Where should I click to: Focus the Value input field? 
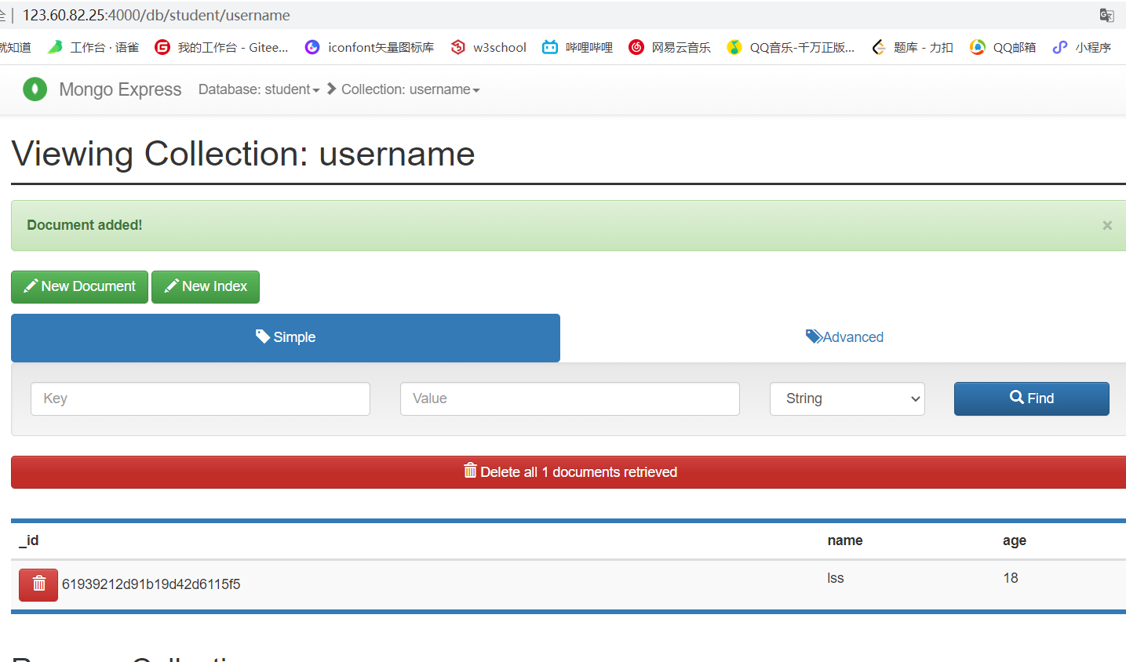(x=570, y=398)
